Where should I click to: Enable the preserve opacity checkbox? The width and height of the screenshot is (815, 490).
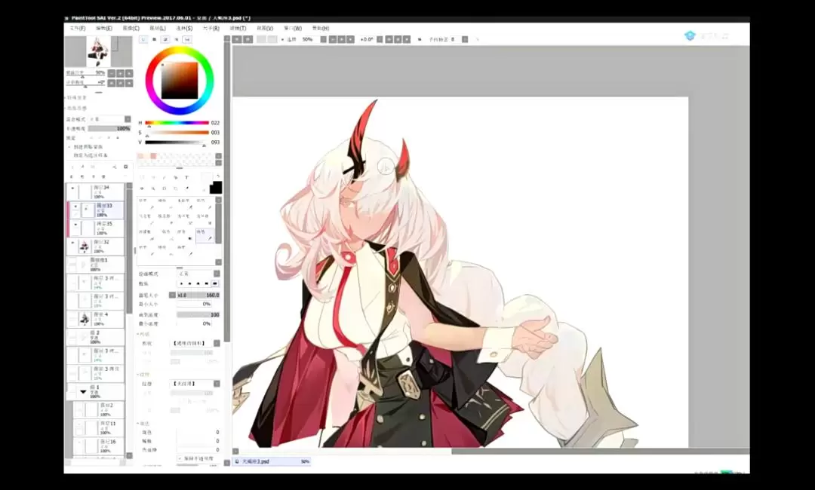pos(180,458)
